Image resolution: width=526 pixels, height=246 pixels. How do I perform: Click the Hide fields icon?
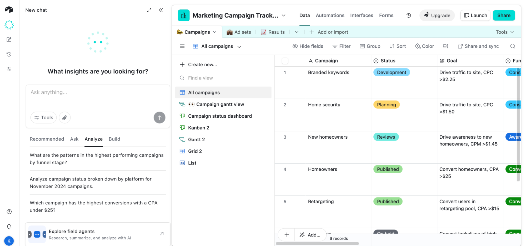click(295, 46)
